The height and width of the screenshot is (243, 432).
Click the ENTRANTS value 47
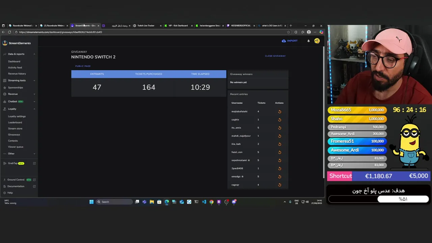97,87
